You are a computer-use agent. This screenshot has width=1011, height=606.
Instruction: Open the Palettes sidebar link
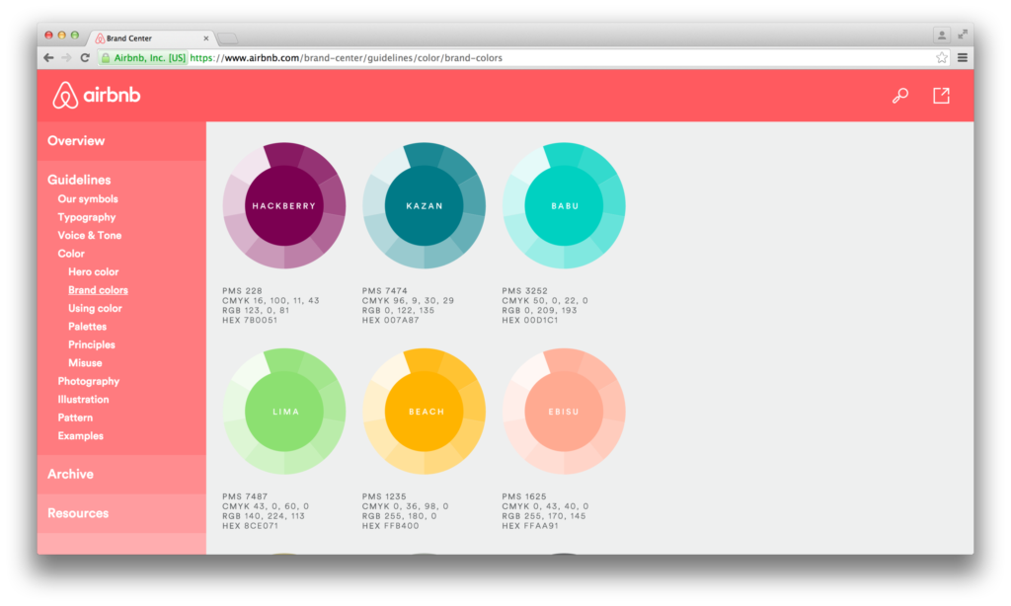coord(88,327)
